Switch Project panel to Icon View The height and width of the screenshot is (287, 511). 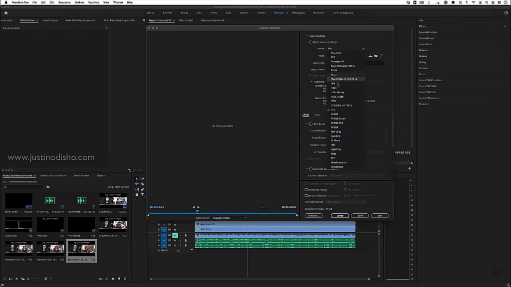16,279
